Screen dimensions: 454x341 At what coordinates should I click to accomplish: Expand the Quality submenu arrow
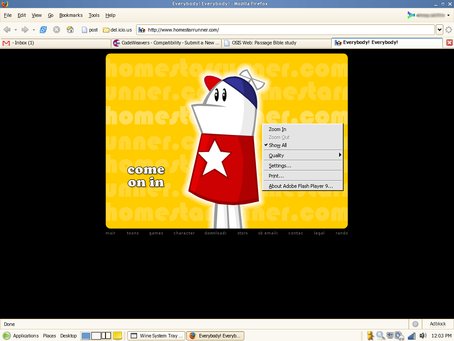pos(340,155)
